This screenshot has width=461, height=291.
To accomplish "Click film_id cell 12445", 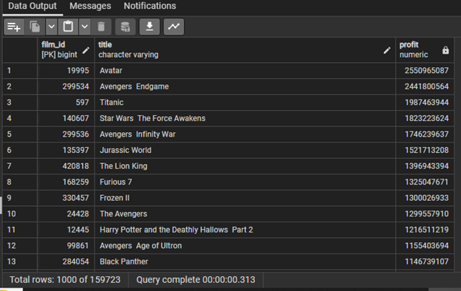I will tap(66, 230).
